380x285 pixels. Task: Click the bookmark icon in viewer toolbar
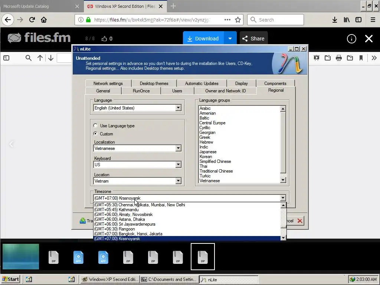pyautogui.click(x=361, y=58)
